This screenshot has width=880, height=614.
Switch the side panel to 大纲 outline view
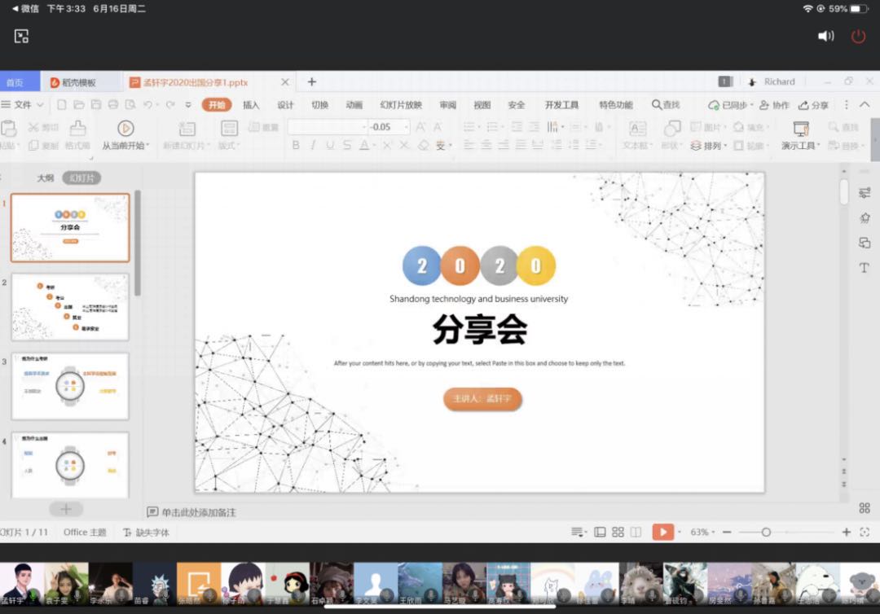[45, 178]
